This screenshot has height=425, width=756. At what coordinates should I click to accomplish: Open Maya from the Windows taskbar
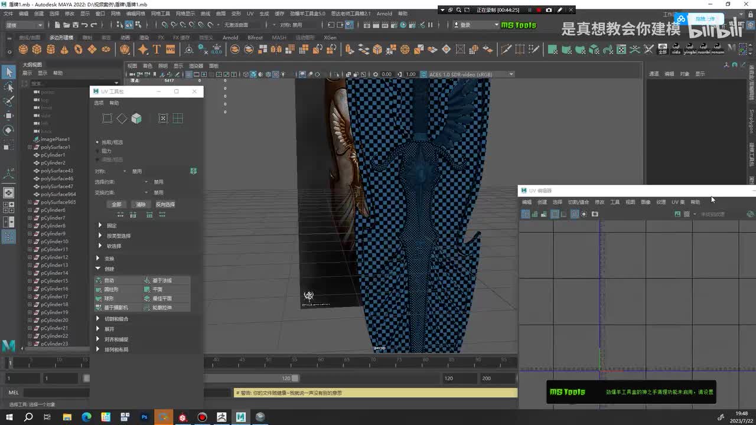241,417
